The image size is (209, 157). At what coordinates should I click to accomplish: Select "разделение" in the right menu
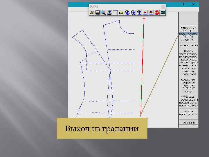pyautogui.click(x=188, y=57)
